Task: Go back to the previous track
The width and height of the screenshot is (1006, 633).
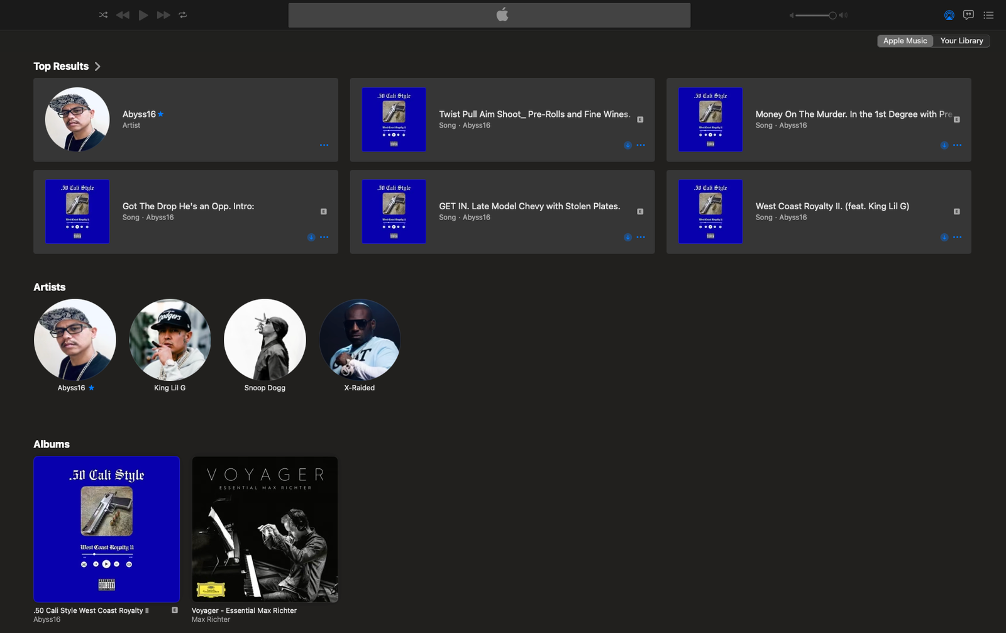Action: [123, 15]
